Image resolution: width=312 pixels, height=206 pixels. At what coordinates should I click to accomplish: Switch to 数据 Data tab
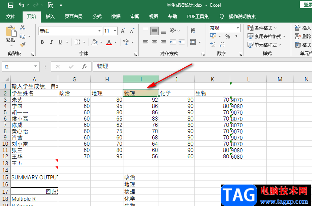(x=116, y=17)
